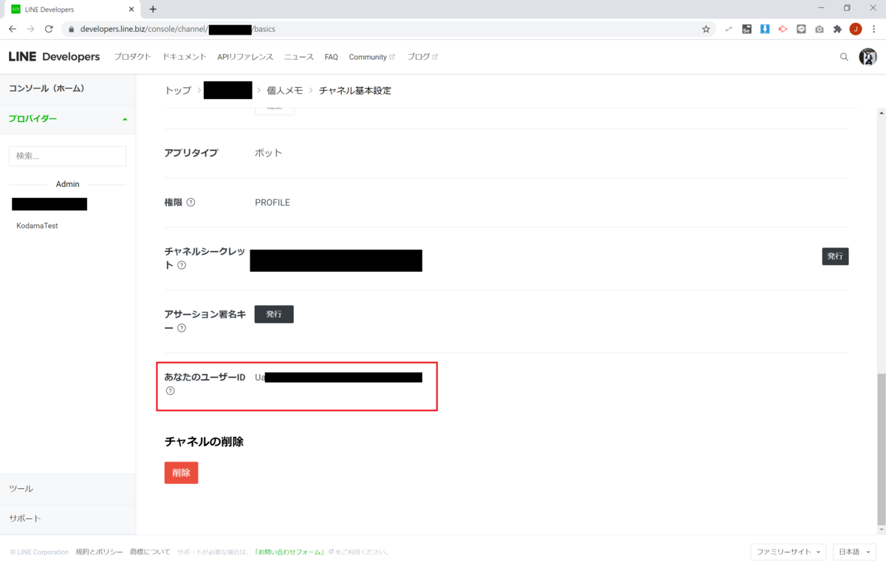The width and height of the screenshot is (886, 568).
Task: Click the LINE extension icon in the toolbar
Action: point(802,29)
